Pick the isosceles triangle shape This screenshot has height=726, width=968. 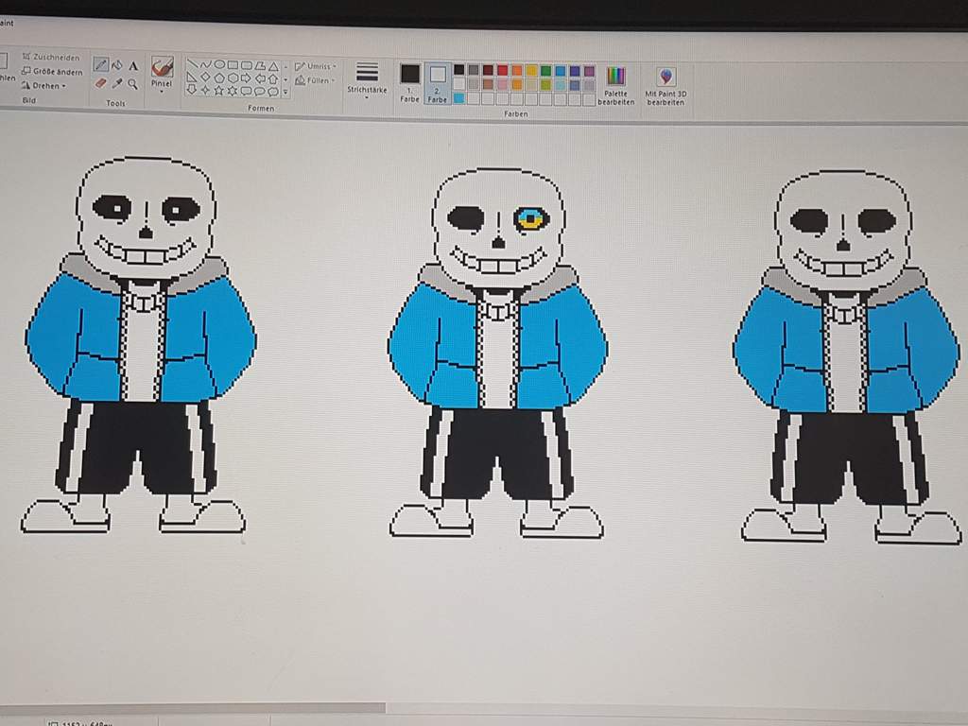tap(273, 66)
